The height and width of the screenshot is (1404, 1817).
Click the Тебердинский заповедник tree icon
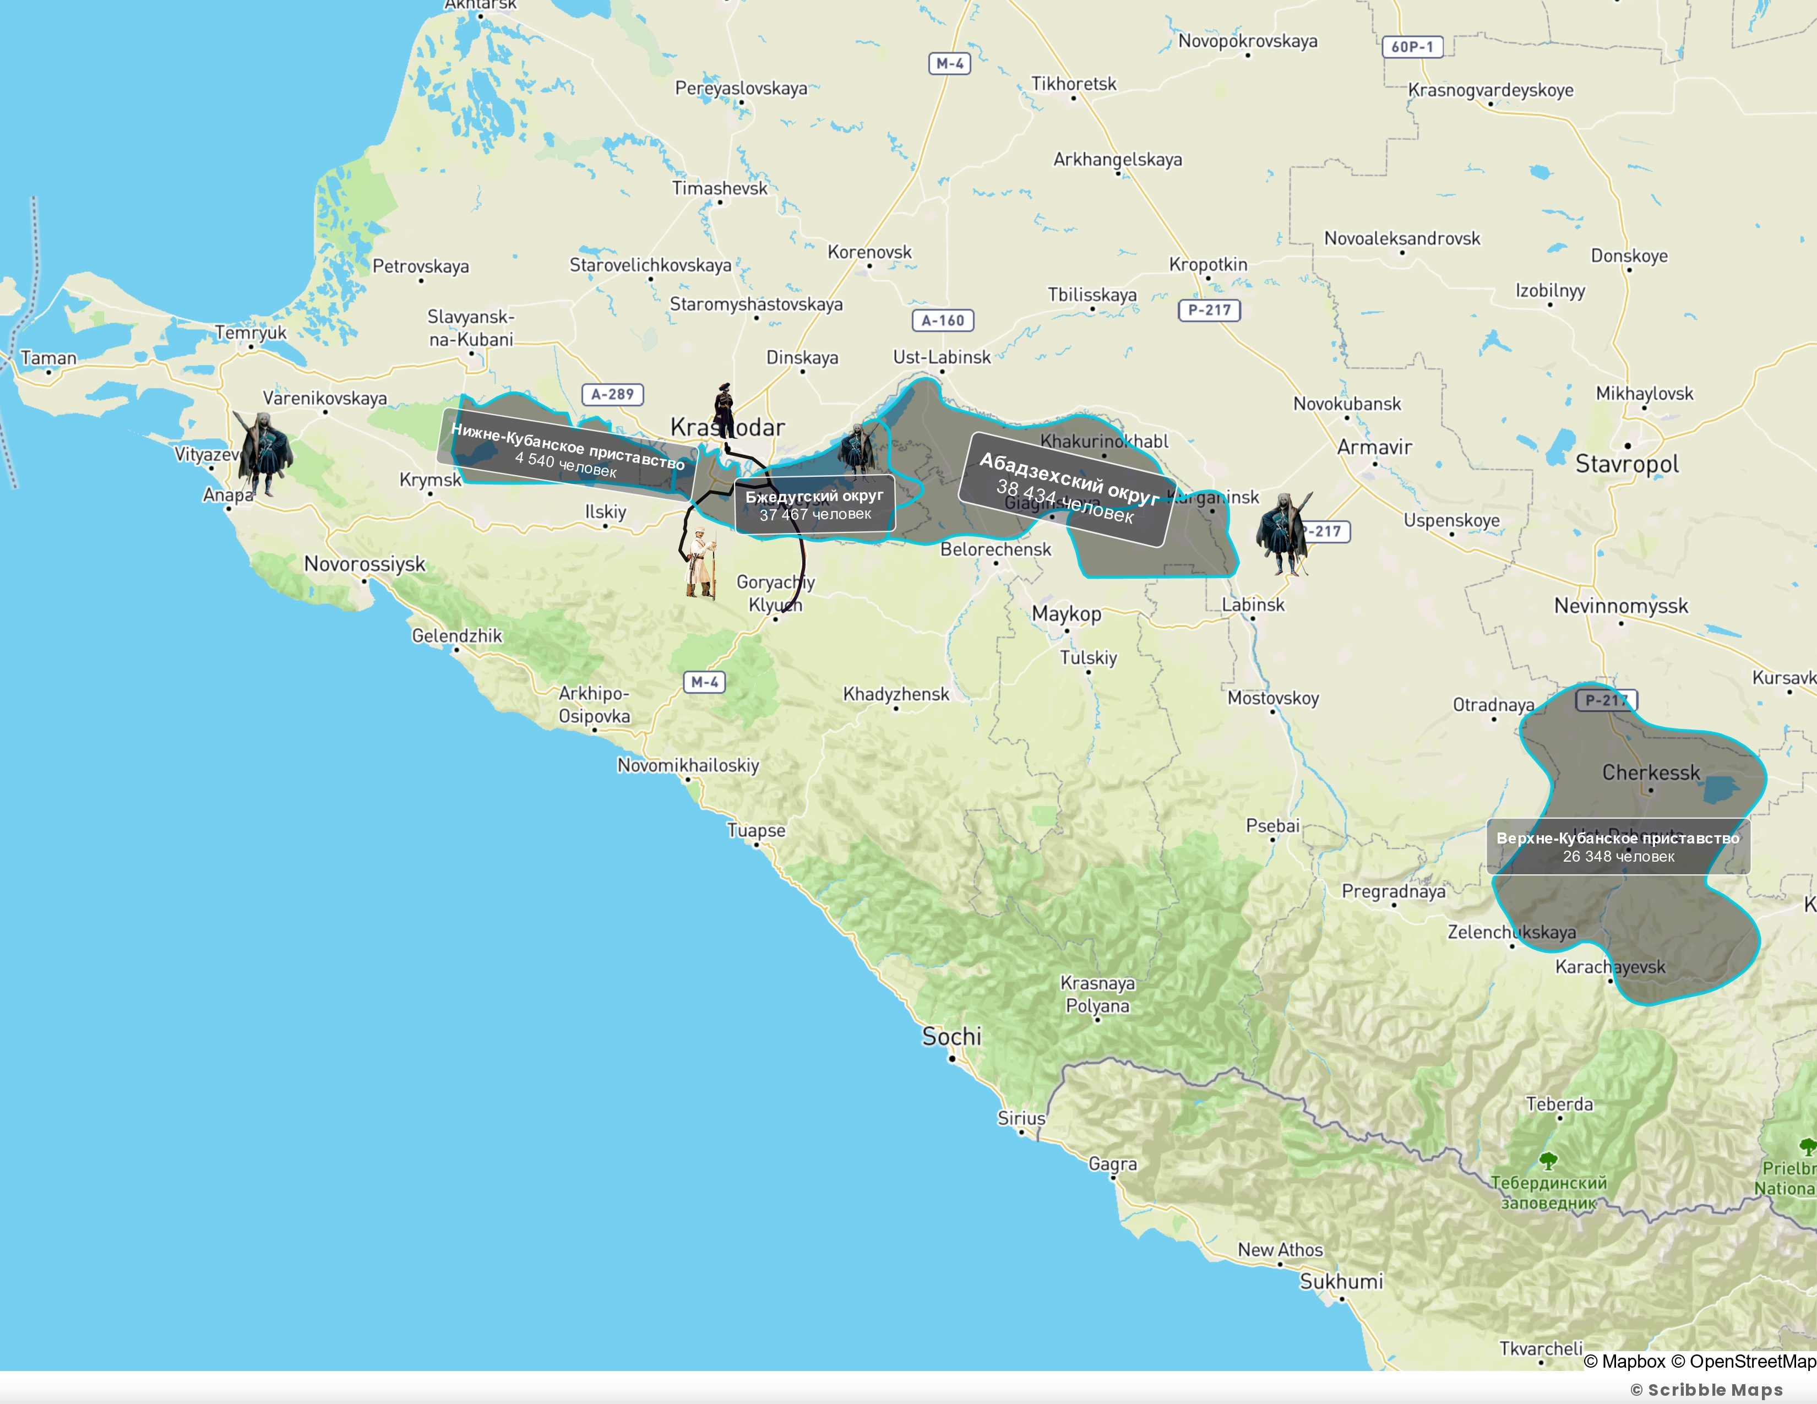[x=1547, y=1160]
